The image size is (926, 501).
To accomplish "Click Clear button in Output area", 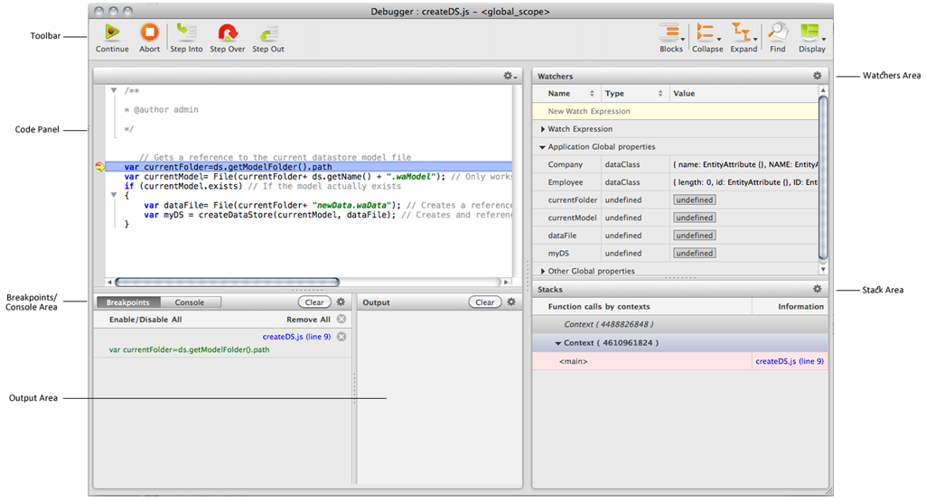I will click(x=485, y=302).
